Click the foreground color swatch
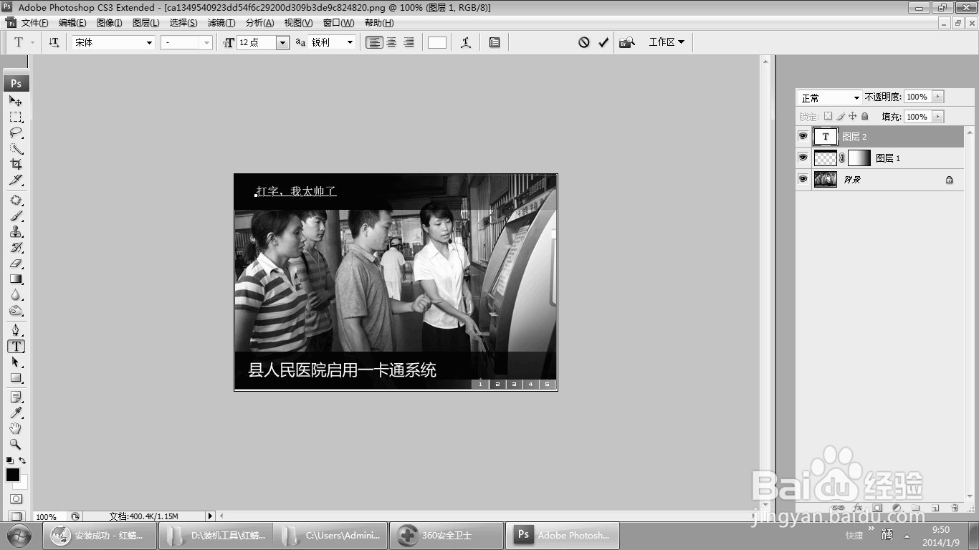 pos(13,475)
